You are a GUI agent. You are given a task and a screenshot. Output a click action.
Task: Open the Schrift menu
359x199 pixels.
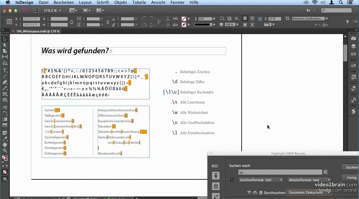point(103,3)
